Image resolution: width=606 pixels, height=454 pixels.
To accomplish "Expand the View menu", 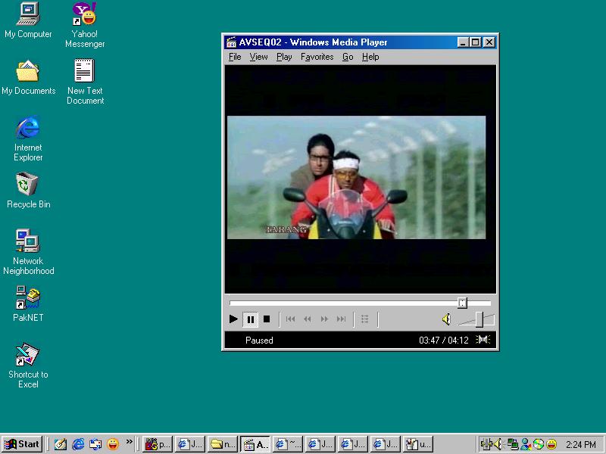I will 258,57.
